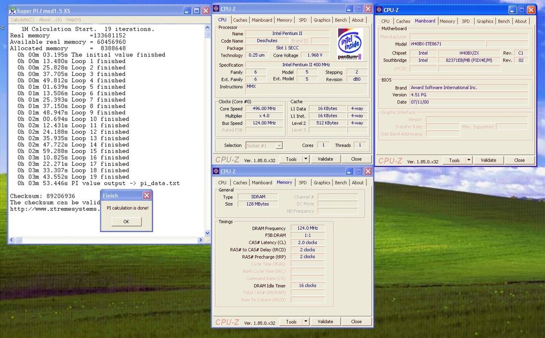Click the CAS# Latency value "2.0 clocks"
The height and width of the screenshot is (338, 545).
[308, 243]
